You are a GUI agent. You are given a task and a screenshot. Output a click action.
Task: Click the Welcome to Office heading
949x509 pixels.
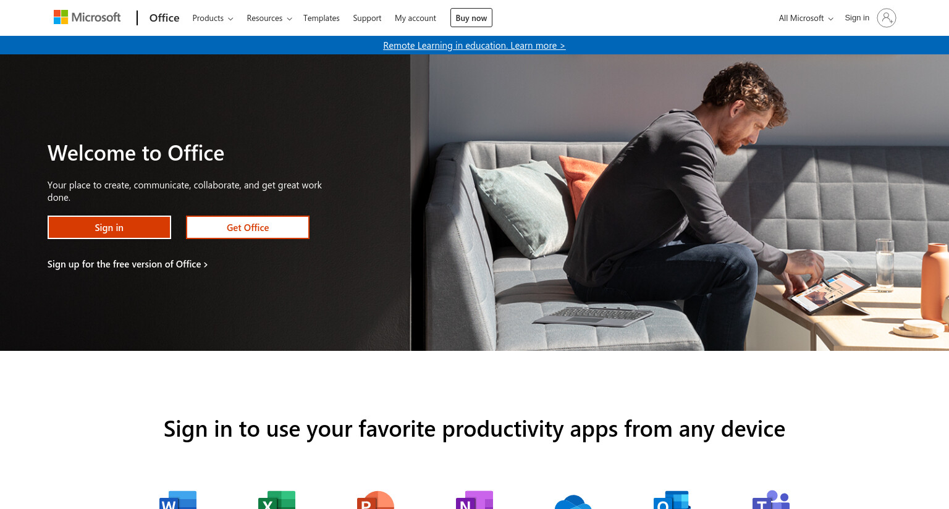[136, 153]
